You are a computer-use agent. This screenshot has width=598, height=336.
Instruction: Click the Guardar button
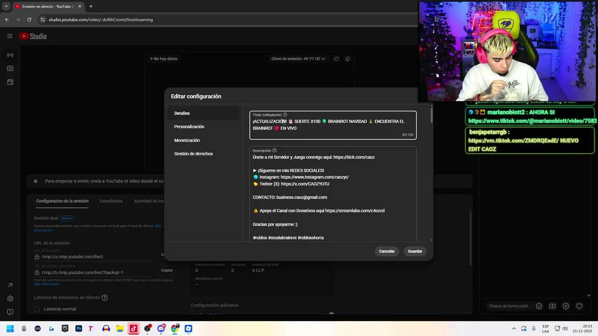(x=415, y=251)
